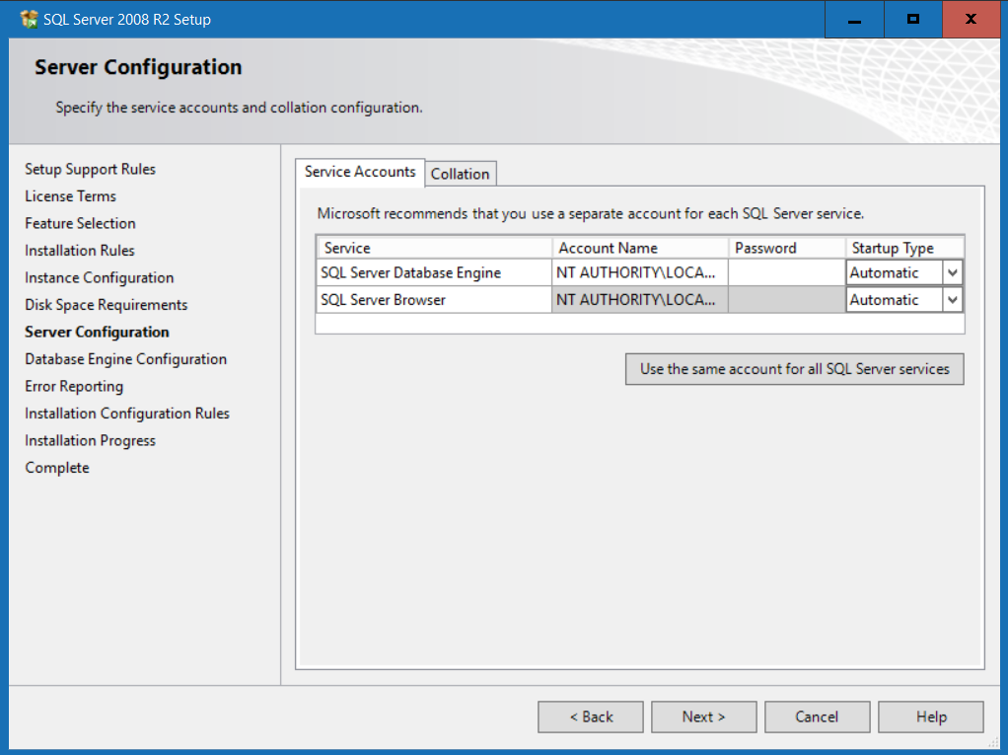Viewport: 1008px width, 755px height.
Task: Click Use the same account for all SQL Server services
Action: point(794,368)
